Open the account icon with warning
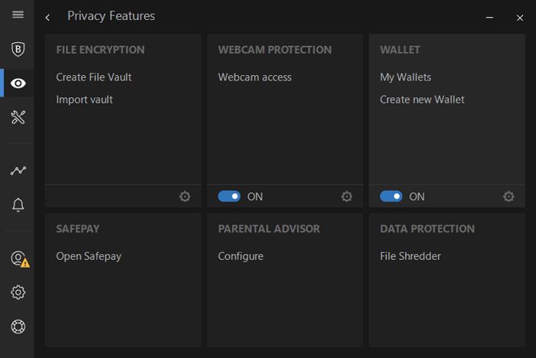This screenshot has height=358, width=536. click(x=18, y=258)
